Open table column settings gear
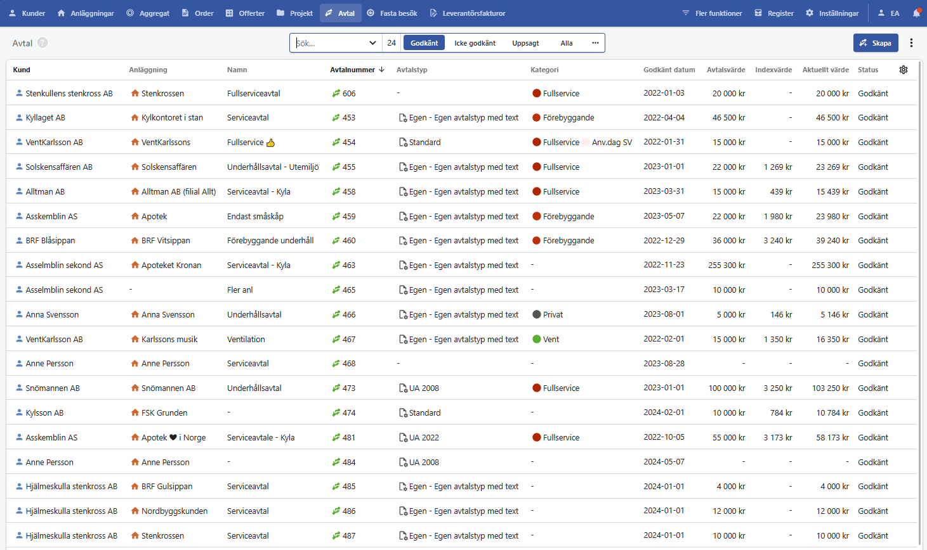Viewport: 927px width, 550px height. tap(904, 70)
